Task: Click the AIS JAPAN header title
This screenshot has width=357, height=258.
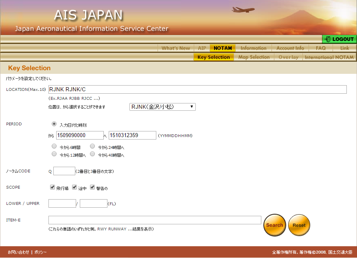Action: click(88, 15)
